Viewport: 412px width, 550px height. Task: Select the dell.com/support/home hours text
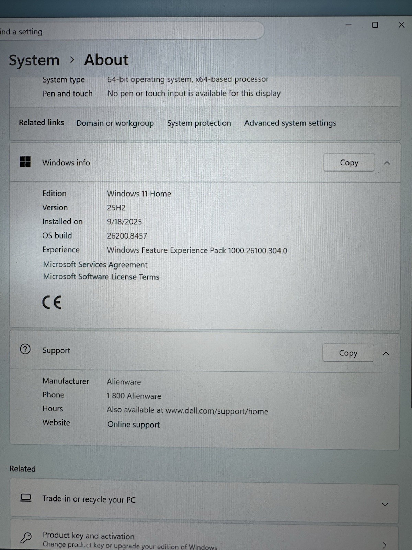coord(187,410)
